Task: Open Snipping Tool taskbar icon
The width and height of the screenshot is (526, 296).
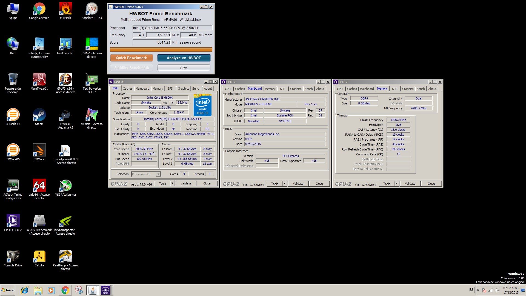Action: [x=79, y=290]
